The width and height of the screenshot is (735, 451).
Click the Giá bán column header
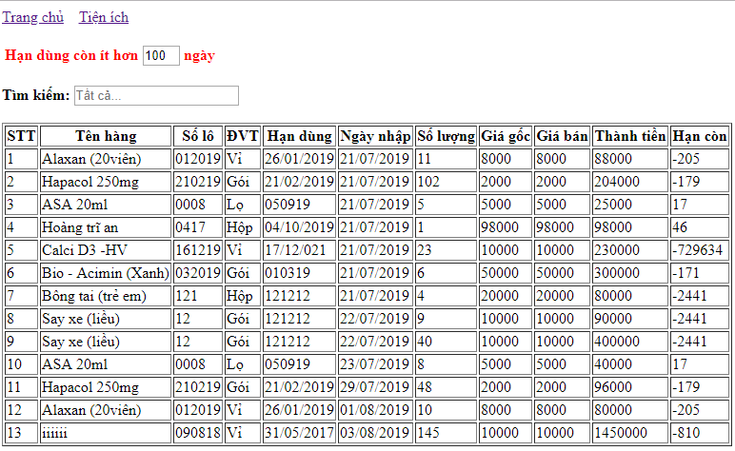[562, 136]
